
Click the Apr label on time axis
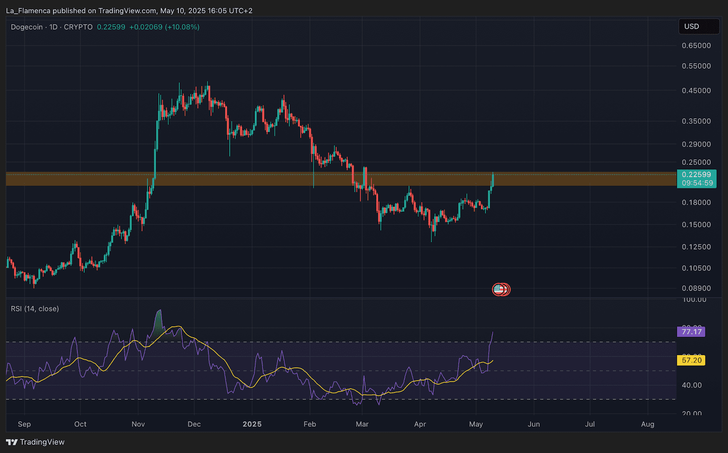click(x=420, y=424)
